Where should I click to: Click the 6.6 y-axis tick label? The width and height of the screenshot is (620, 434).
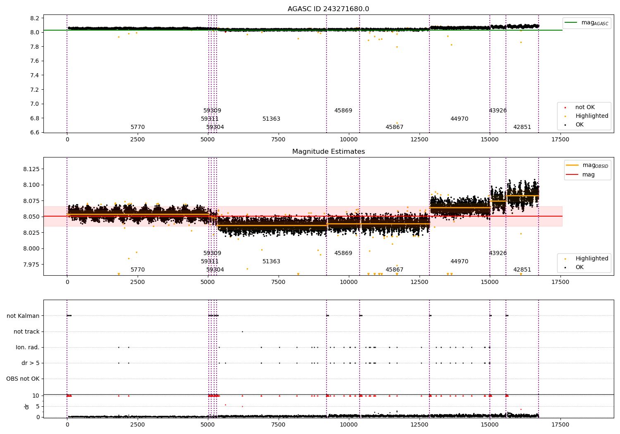click(x=35, y=132)
